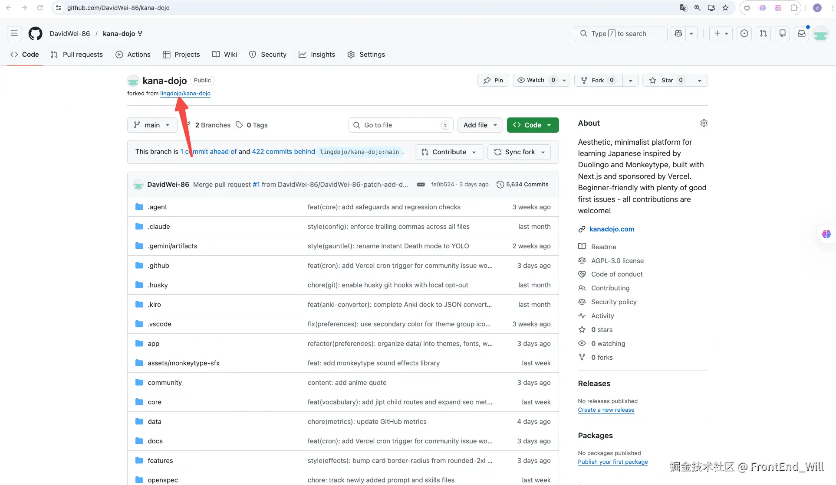Pin the kana-dojo repository
This screenshot has height=485, width=836.
point(493,80)
